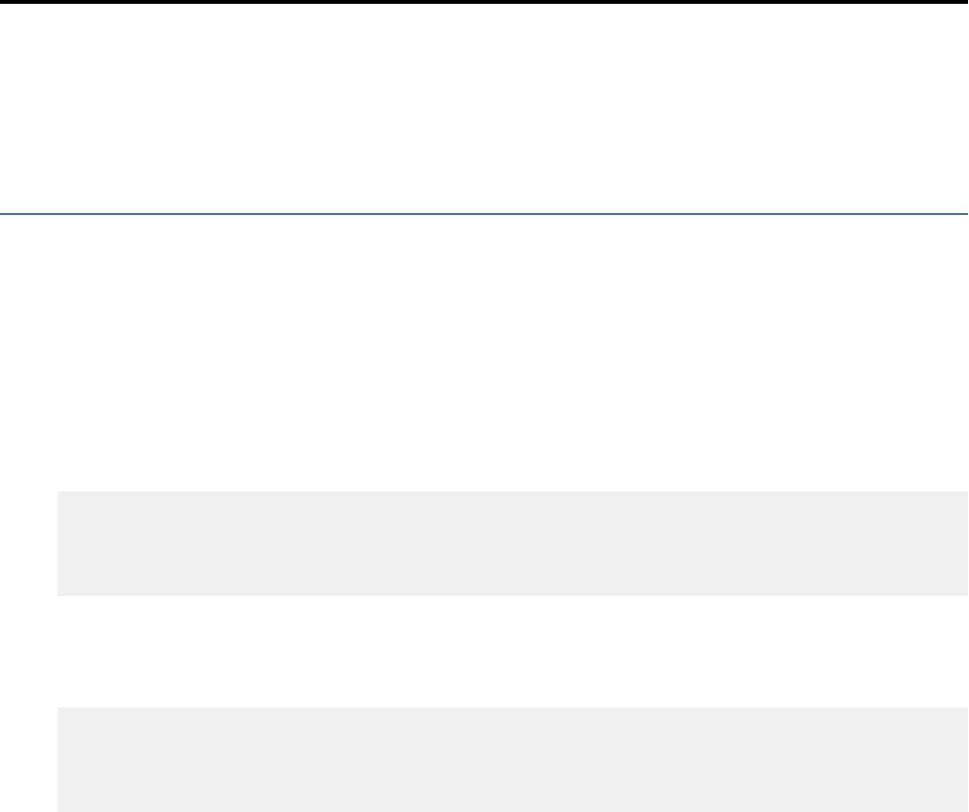Click white margin left of upper gray block
This screenshot has height=812, width=969.
pyautogui.click(x=29, y=543)
